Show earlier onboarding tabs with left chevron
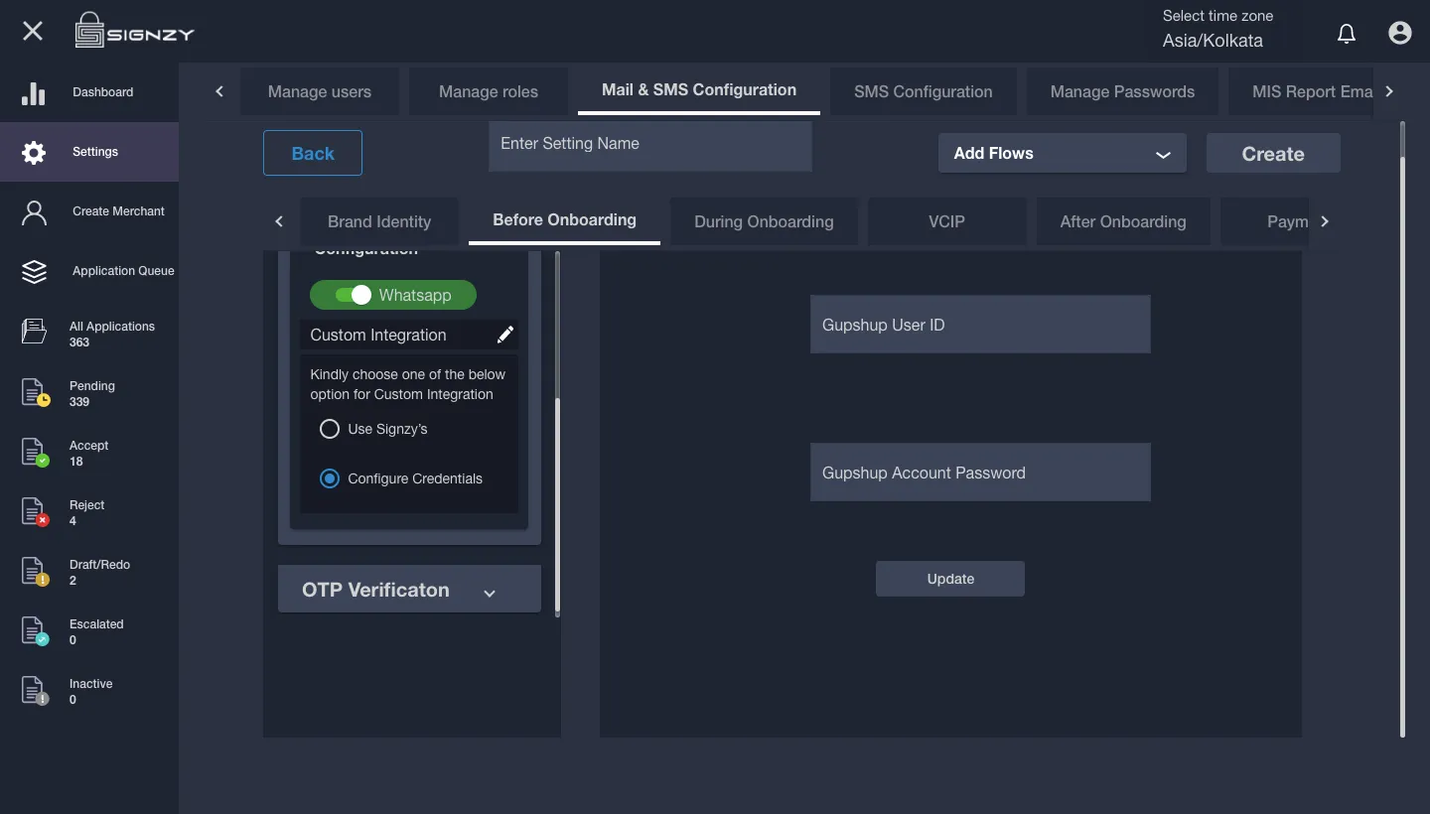The width and height of the screenshot is (1430, 814). click(x=279, y=221)
